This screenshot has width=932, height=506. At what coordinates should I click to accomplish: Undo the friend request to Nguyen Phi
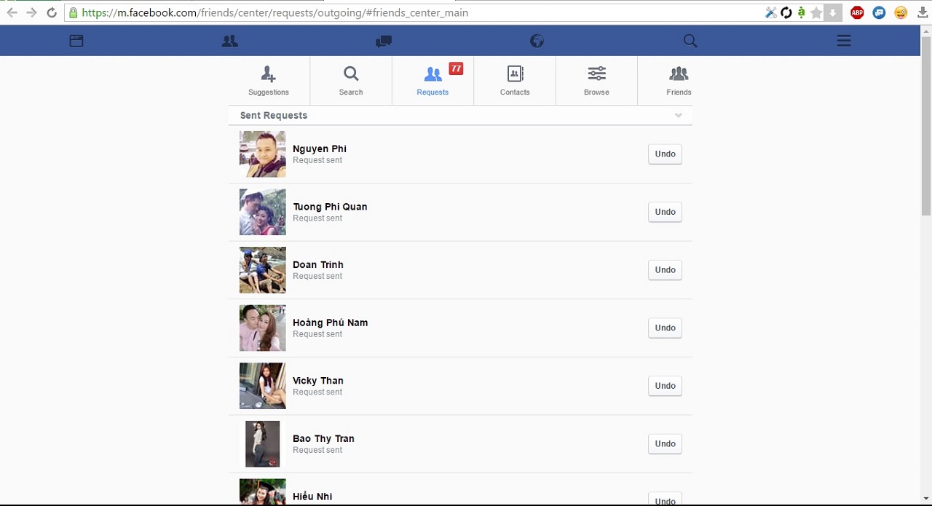point(664,154)
